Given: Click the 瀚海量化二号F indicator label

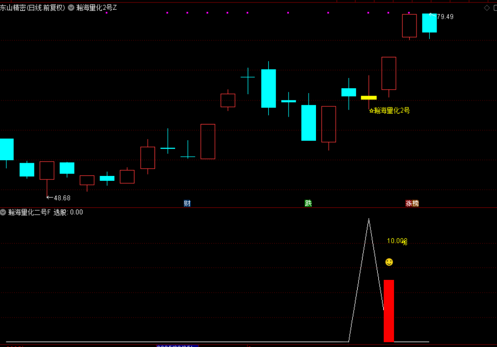Looking at the screenshot, I should [x=29, y=212].
